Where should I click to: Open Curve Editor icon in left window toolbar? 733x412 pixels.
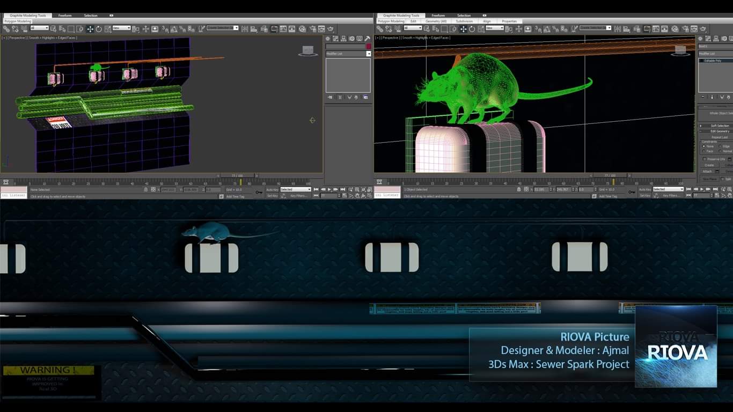(283, 29)
